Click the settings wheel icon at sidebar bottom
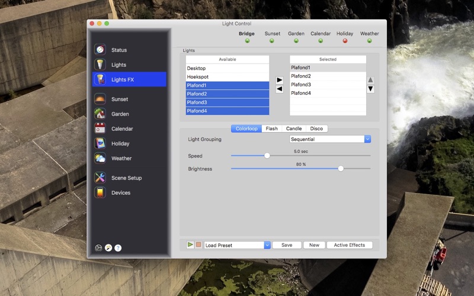 pyautogui.click(x=98, y=248)
